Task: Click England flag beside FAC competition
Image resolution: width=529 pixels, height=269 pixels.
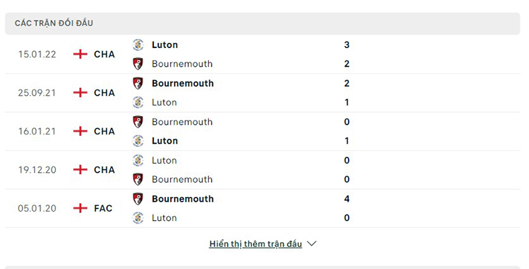Action: [x=80, y=208]
